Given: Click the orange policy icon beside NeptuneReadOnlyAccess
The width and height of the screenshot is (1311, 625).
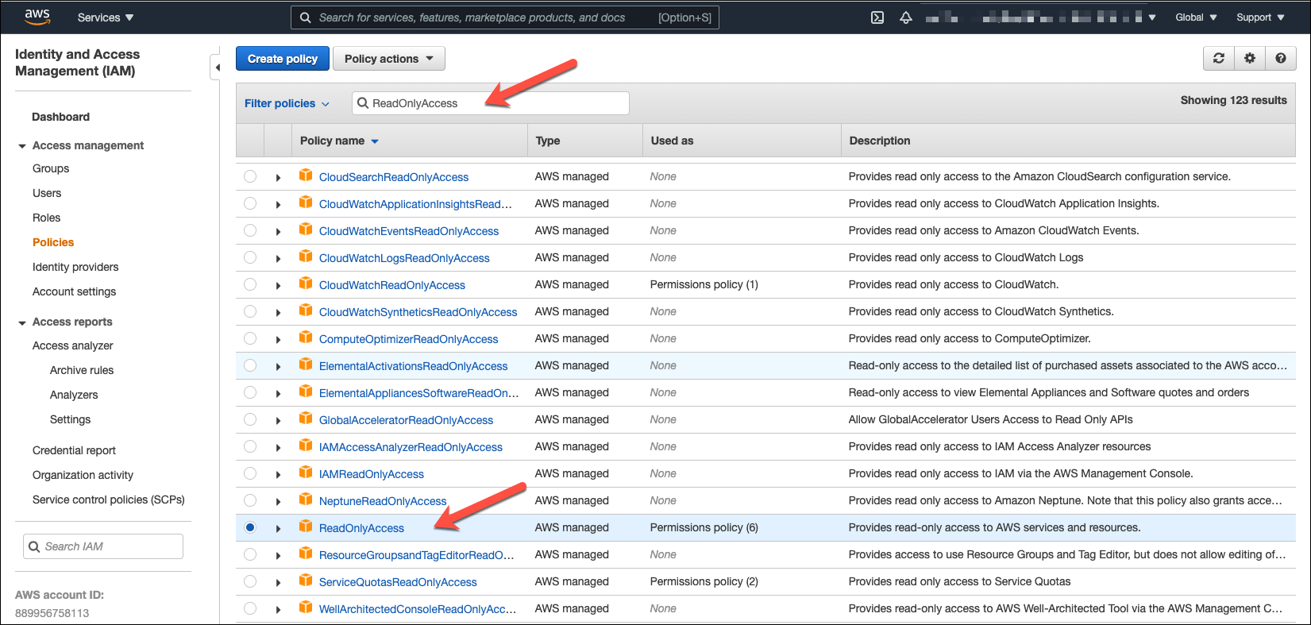Looking at the screenshot, I should coord(306,500).
